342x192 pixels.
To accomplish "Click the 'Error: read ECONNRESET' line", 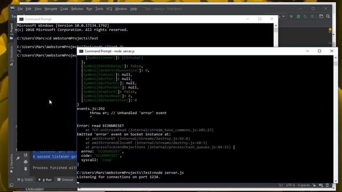I will [x=100, y=126].
